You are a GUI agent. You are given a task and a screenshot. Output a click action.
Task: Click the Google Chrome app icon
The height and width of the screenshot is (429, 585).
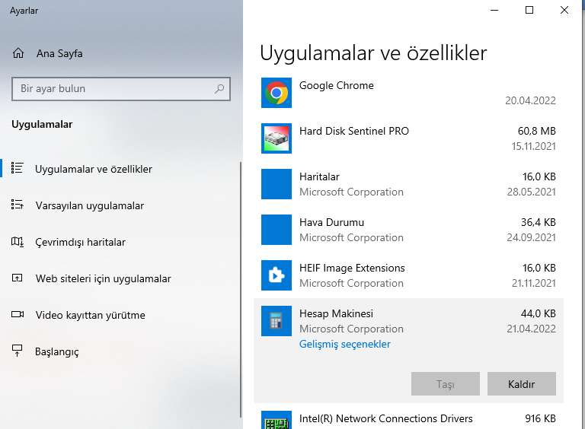[x=277, y=93]
